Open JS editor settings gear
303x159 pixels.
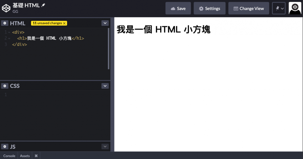pyautogui.click(x=5, y=147)
